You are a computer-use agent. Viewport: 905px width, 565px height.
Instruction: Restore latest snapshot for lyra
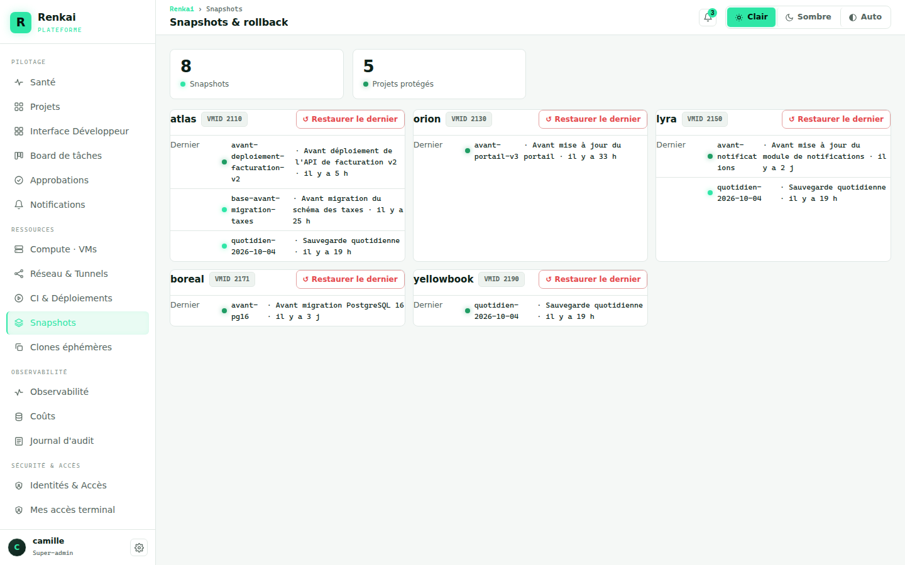coord(836,119)
